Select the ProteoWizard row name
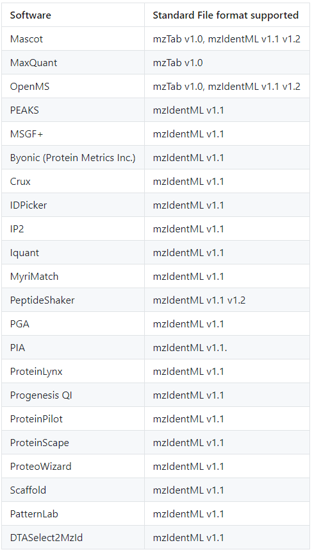This screenshot has height=552, width=312. pyautogui.click(x=73, y=467)
